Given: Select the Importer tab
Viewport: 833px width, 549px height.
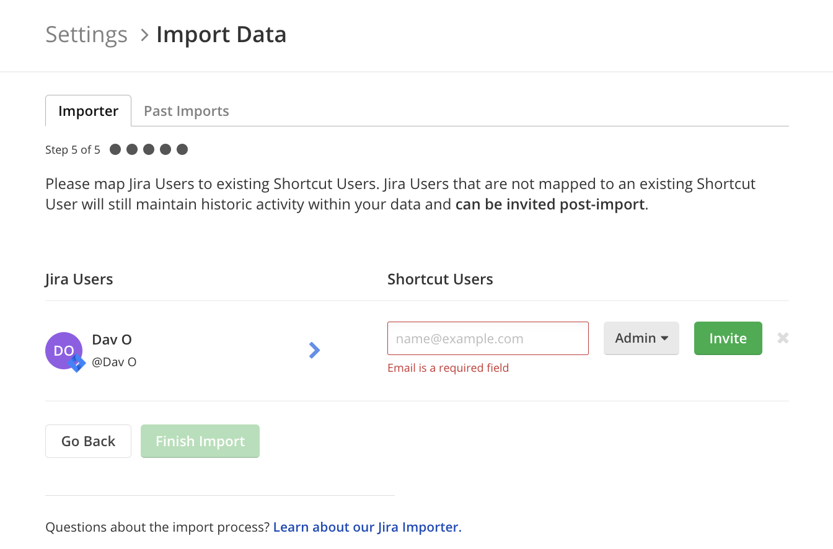Looking at the screenshot, I should 89,111.
